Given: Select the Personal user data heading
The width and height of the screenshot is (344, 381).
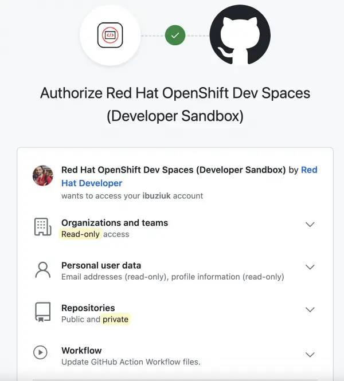Looking at the screenshot, I should coord(101,265).
